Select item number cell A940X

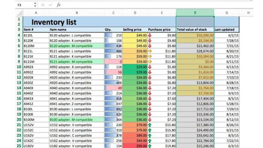[36, 88]
